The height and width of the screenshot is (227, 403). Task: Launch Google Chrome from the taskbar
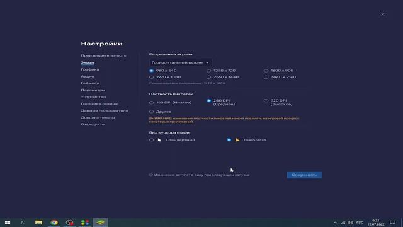tap(54, 223)
